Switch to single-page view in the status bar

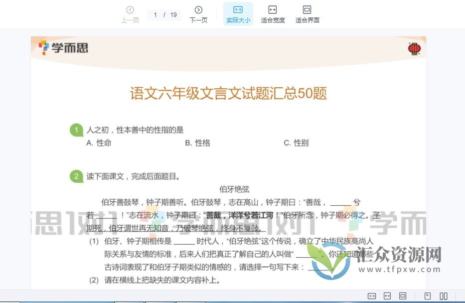point(427,296)
